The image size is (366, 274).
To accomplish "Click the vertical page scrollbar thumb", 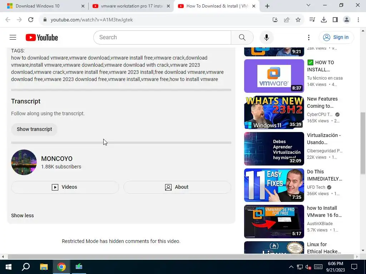I will (363, 143).
